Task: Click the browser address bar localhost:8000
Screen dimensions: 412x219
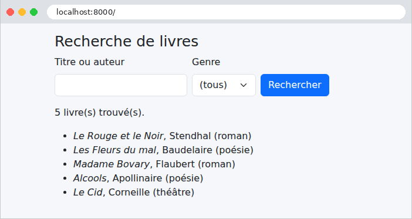Action: pos(226,12)
